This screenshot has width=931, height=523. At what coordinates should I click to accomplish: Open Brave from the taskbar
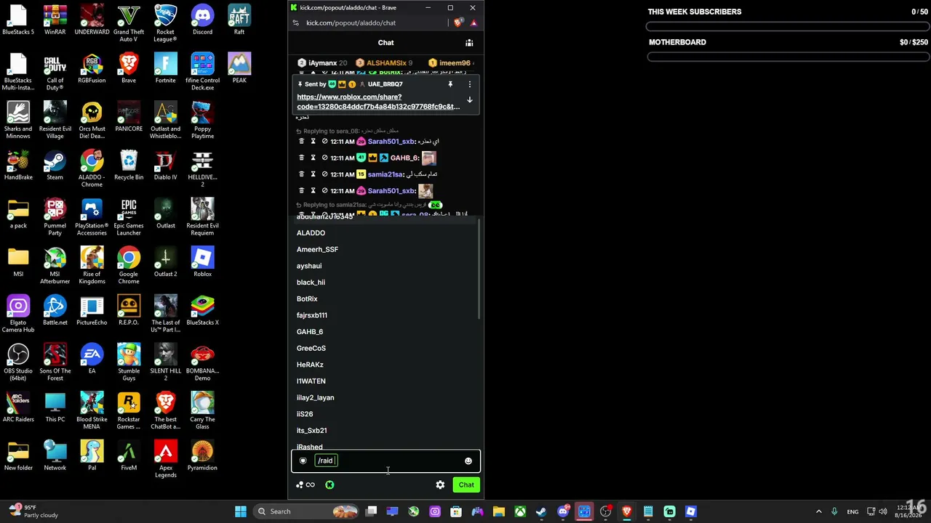[x=626, y=511]
